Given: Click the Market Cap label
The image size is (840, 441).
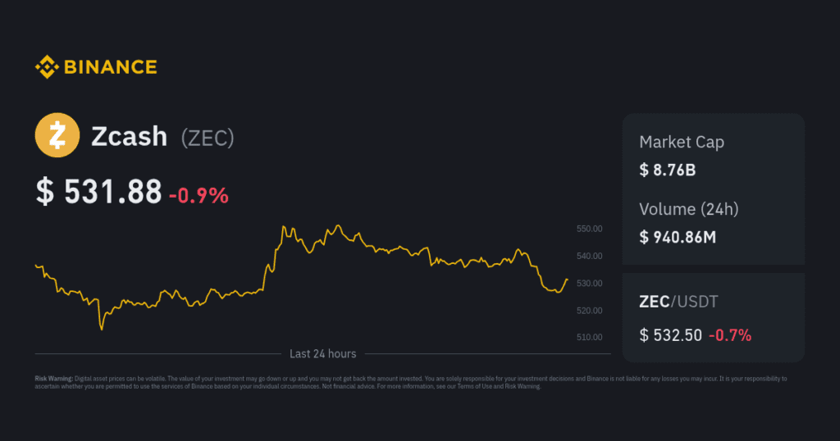Looking at the screenshot, I should point(681,143).
